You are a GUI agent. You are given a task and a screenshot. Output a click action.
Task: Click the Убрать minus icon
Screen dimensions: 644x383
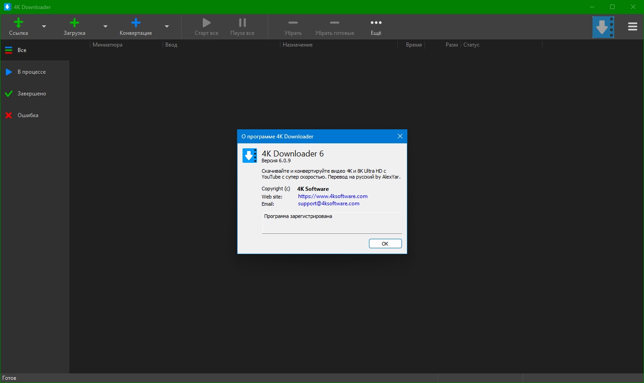coord(293,23)
